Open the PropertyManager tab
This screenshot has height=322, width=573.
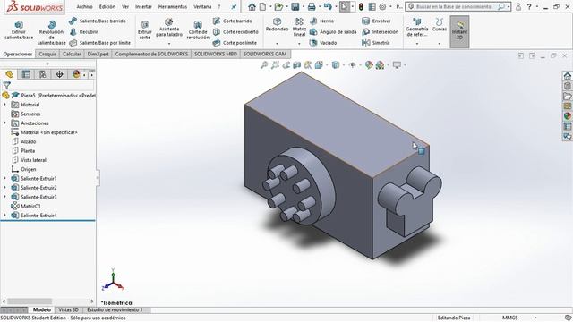coord(26,74)
